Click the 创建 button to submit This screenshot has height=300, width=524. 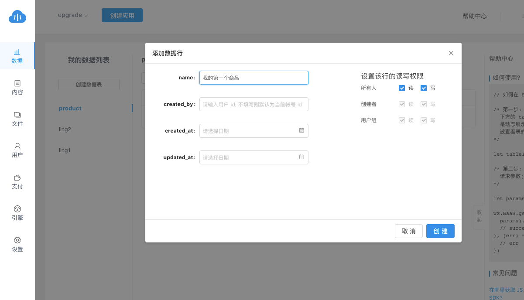440,231
